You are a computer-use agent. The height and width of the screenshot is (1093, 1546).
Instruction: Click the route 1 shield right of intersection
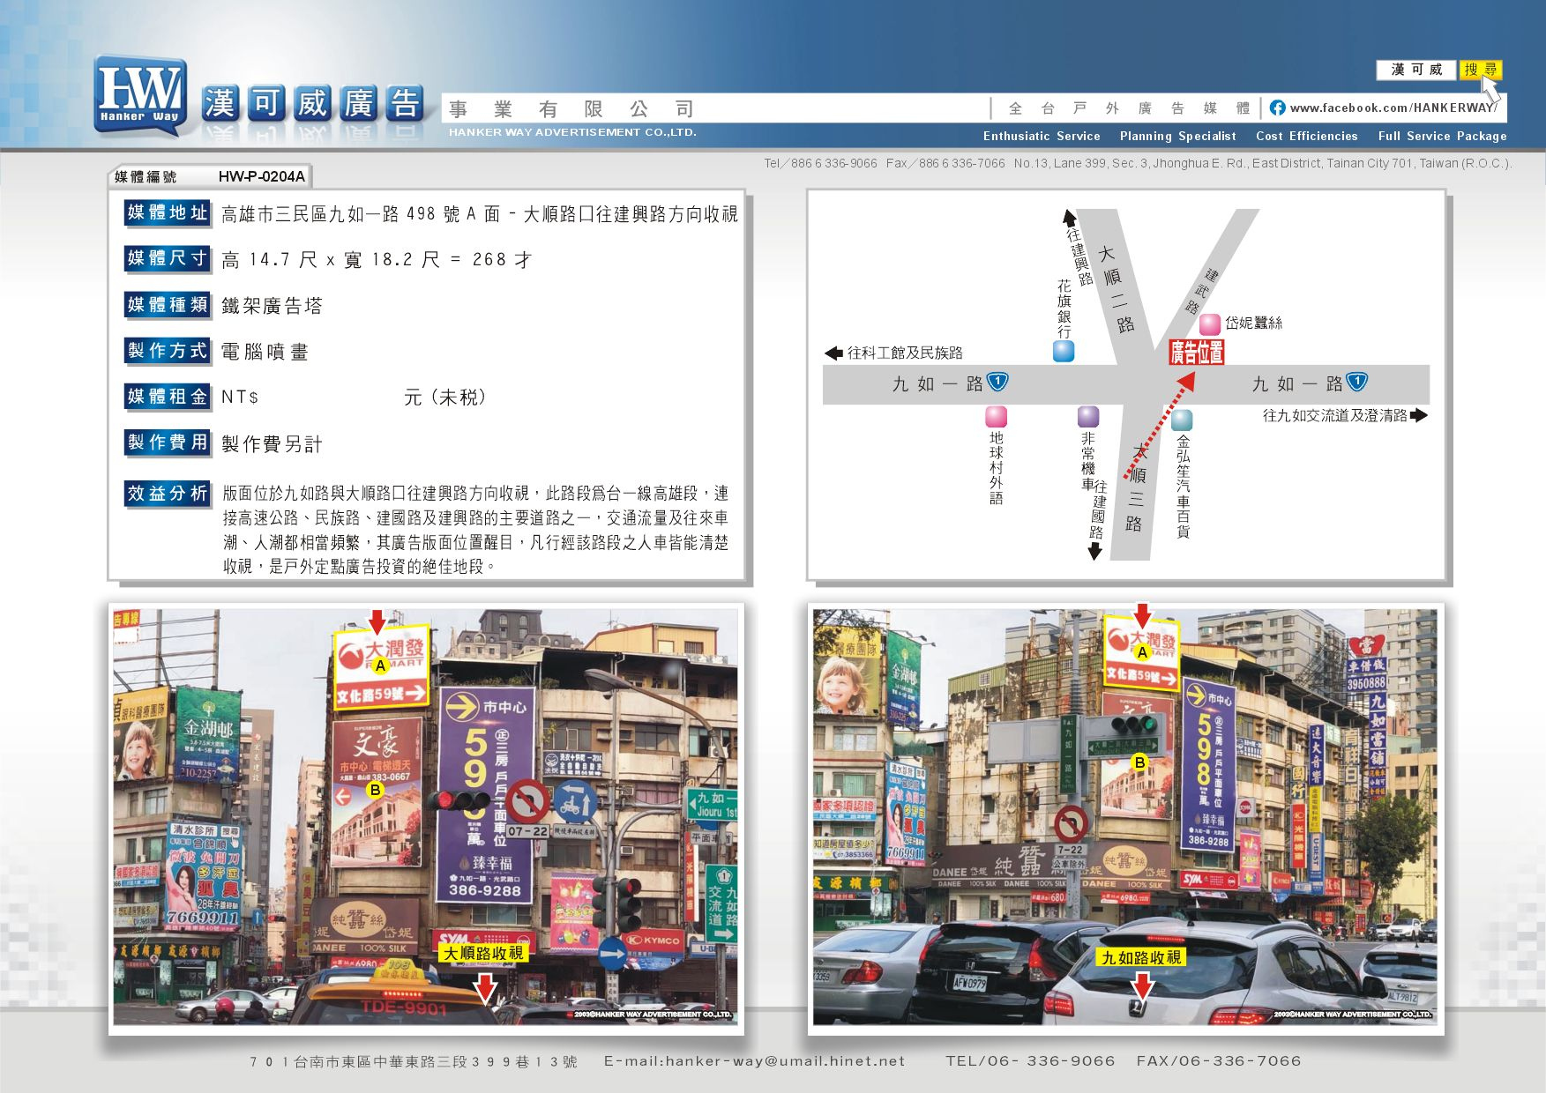1357,382
